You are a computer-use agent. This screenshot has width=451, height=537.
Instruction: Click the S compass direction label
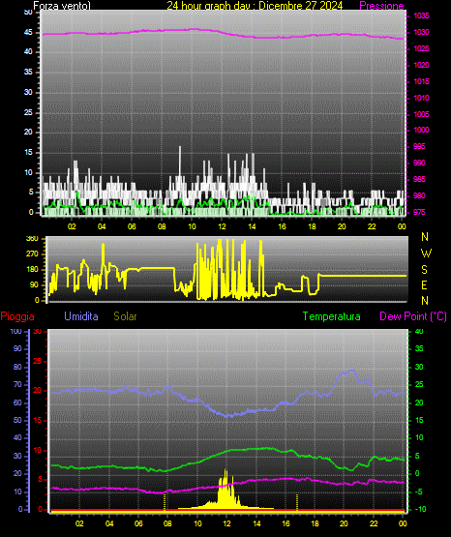pyautogui.click(x=424, y=270)
